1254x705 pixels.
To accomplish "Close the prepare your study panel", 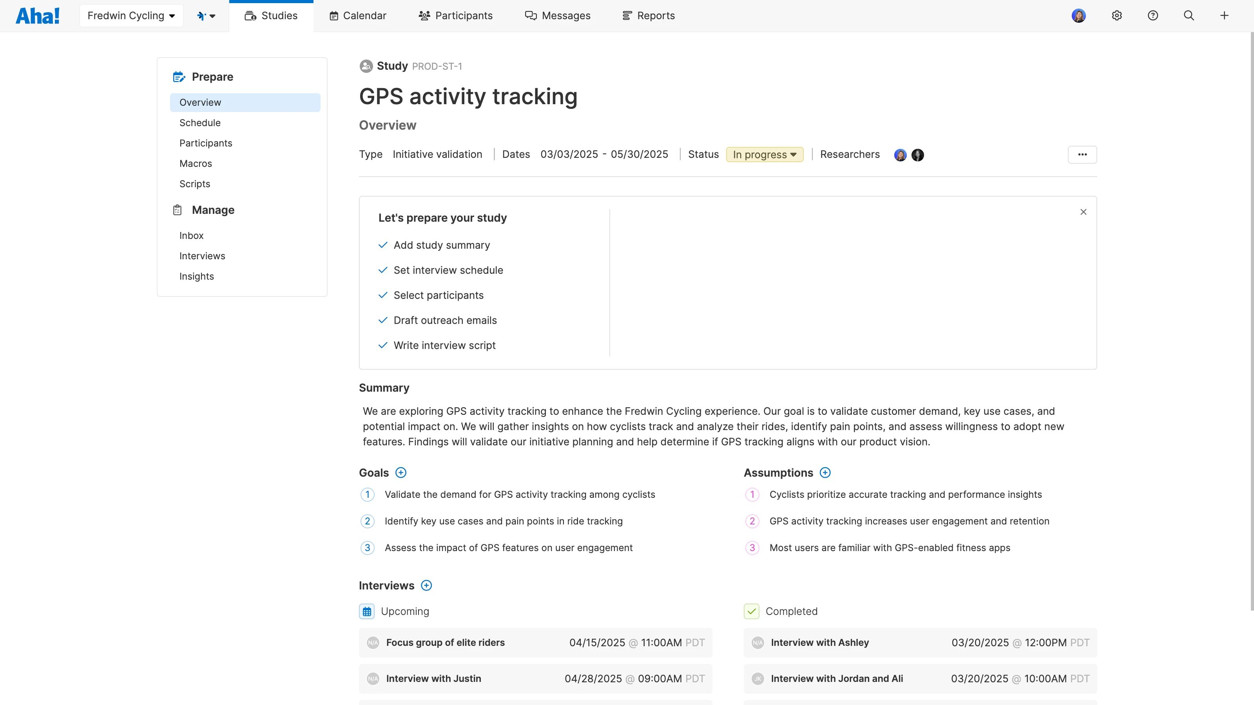I will pyautogui.click(x=1083, y=211).
